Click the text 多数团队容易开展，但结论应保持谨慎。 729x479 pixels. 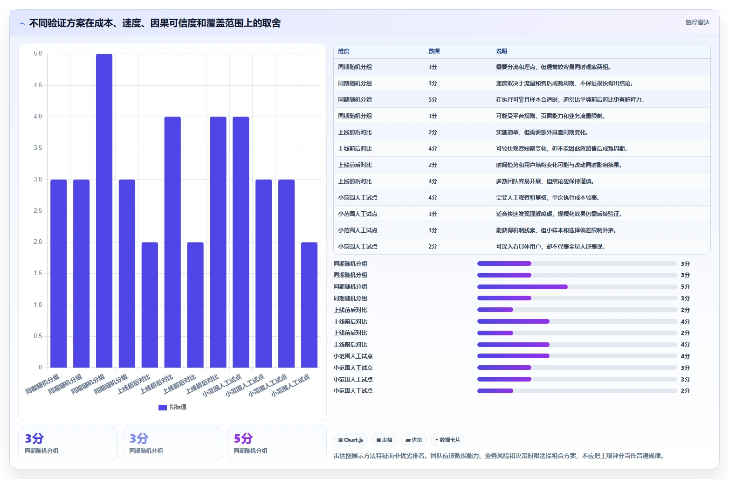(x=545, y=181)
